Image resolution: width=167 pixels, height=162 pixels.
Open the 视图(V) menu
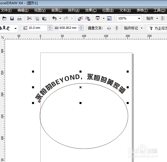coord(40,10)
